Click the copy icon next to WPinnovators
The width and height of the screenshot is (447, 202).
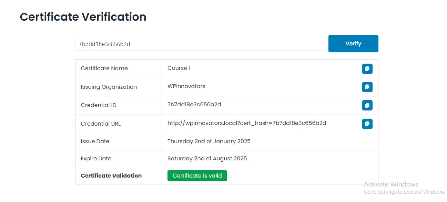[367, 87]
